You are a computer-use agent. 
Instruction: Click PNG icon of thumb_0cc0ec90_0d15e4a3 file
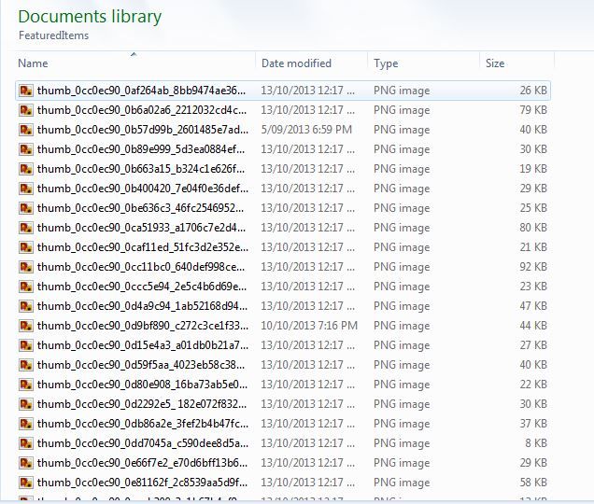(26, 345)
